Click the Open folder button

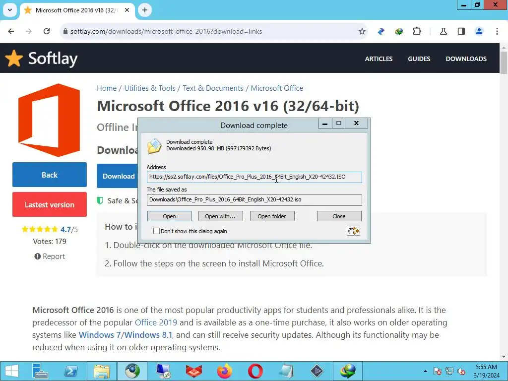click(x=272, y=216)
